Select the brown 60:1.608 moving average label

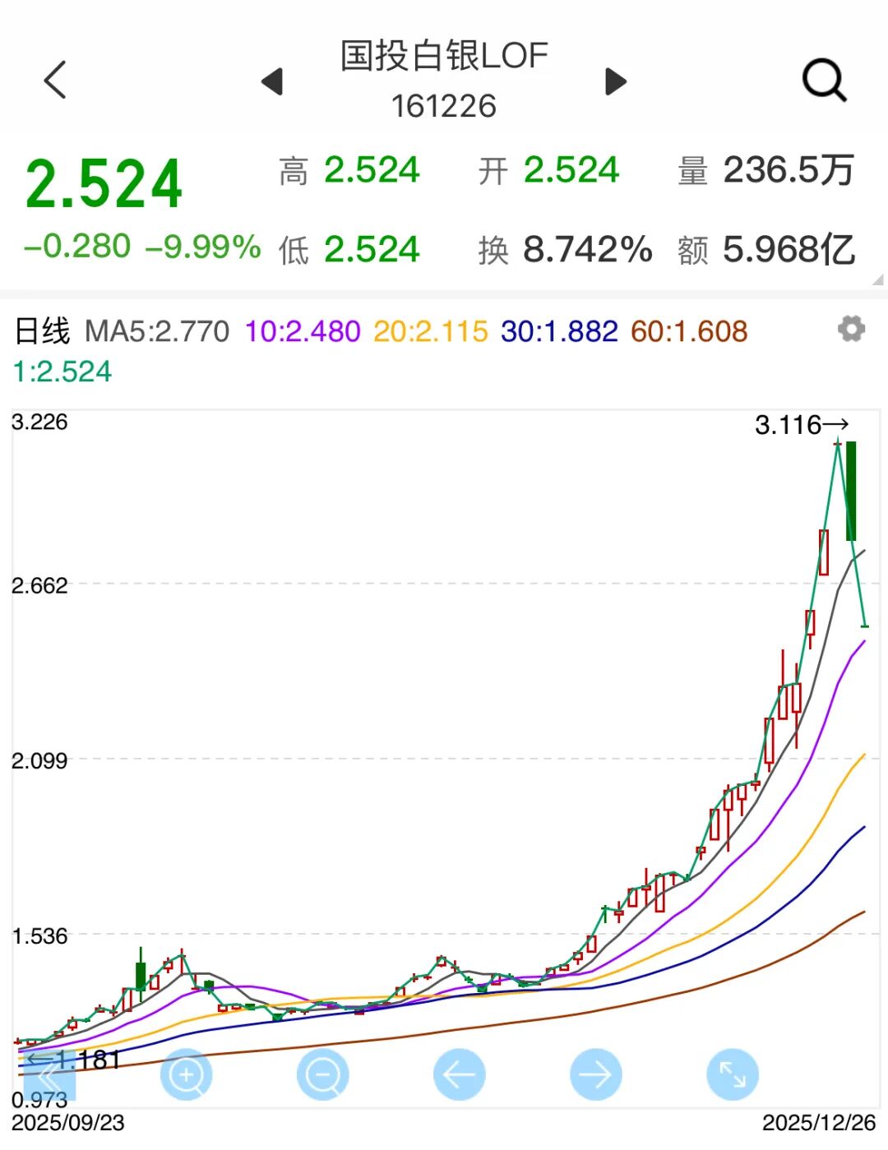click(x=689, y=331)
